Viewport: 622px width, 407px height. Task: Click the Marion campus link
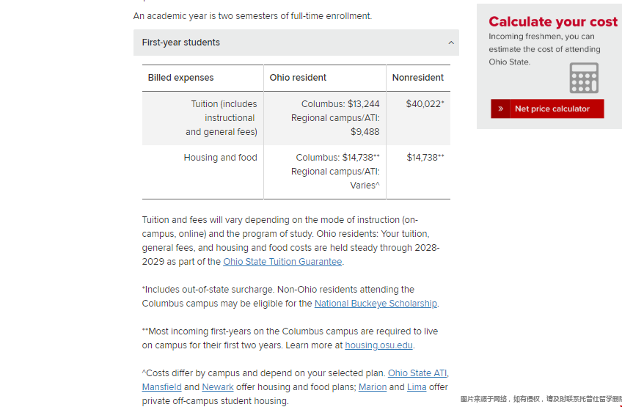373,387
